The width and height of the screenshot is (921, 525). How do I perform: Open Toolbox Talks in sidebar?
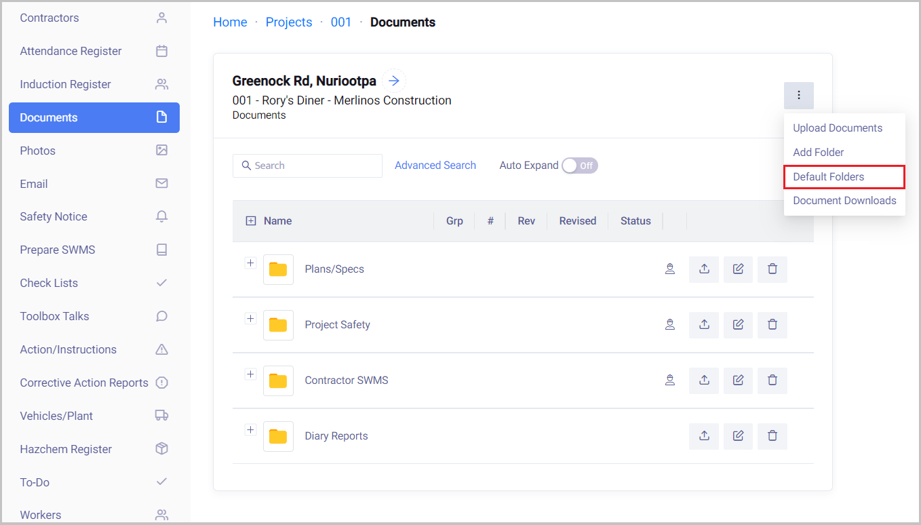pyautogui.click(x=54, y=316)
